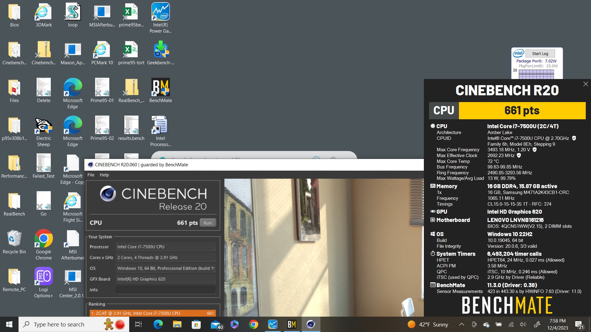This screenshot has height=332, width=591.
Task: Switch to Cinebench via taskbar icon
Action: (311, 324)
